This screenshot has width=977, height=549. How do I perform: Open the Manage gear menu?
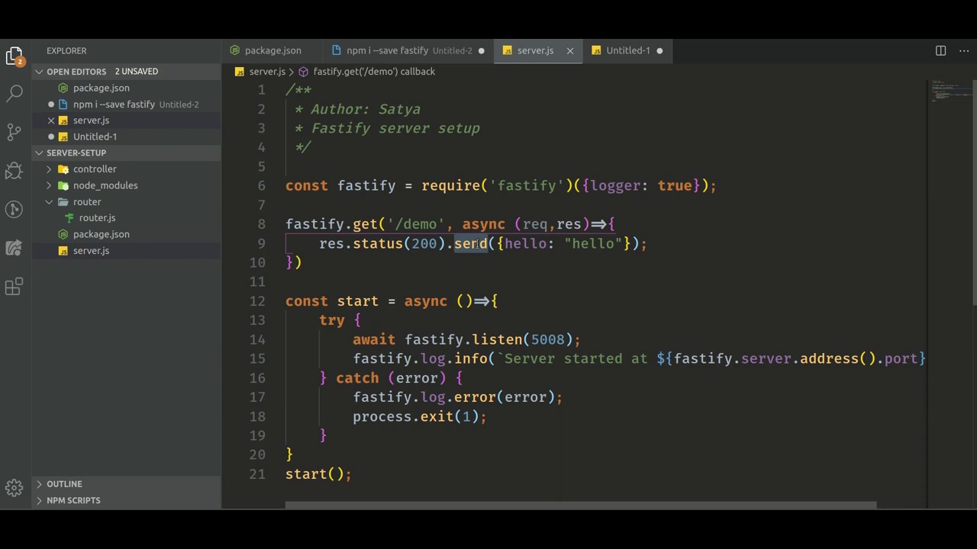coord(15,488)
